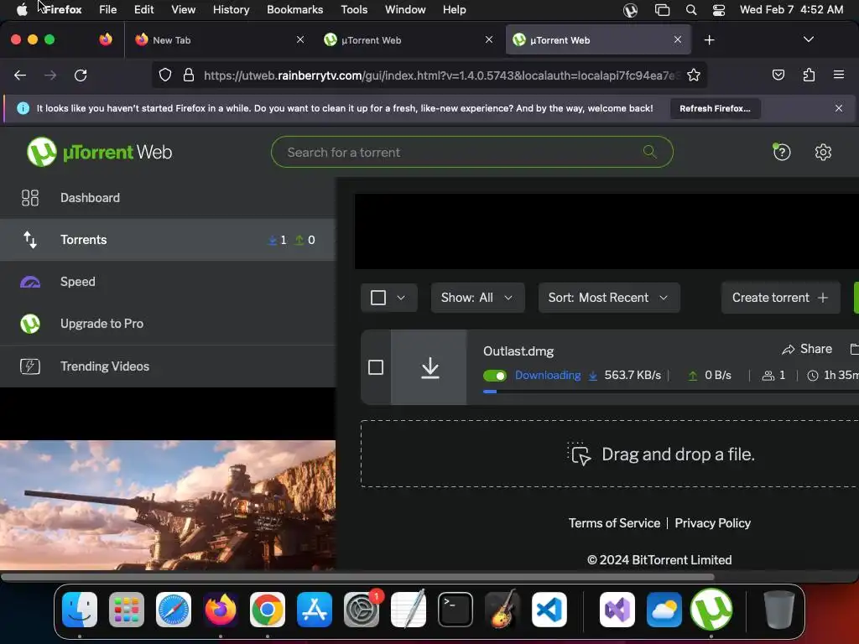Viewport: 859px width, 644px height.
Task: Open the Speed sidebar item
Action: click(168, 282)
